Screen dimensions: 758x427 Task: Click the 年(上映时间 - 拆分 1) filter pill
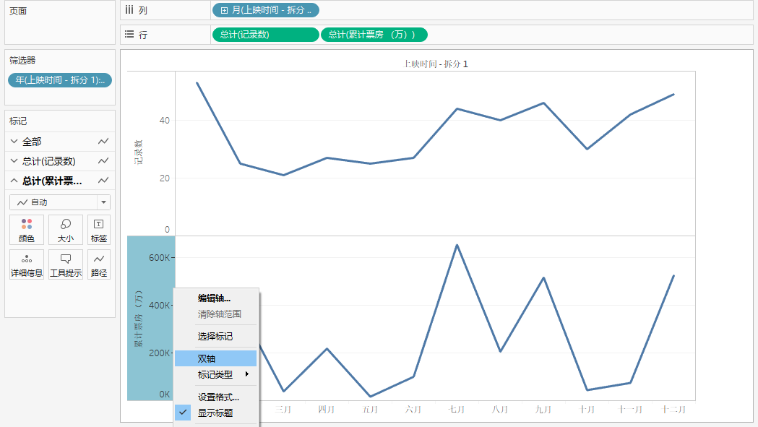pos(60,80)
